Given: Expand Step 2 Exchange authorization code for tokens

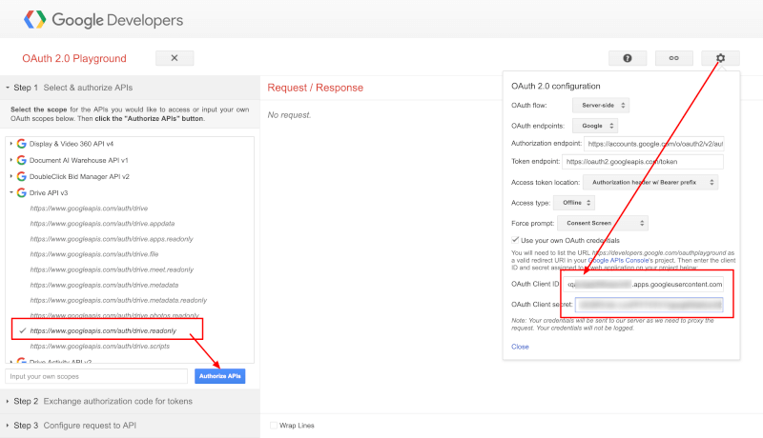Looking at the screenshot, I should tap(102, 401).
